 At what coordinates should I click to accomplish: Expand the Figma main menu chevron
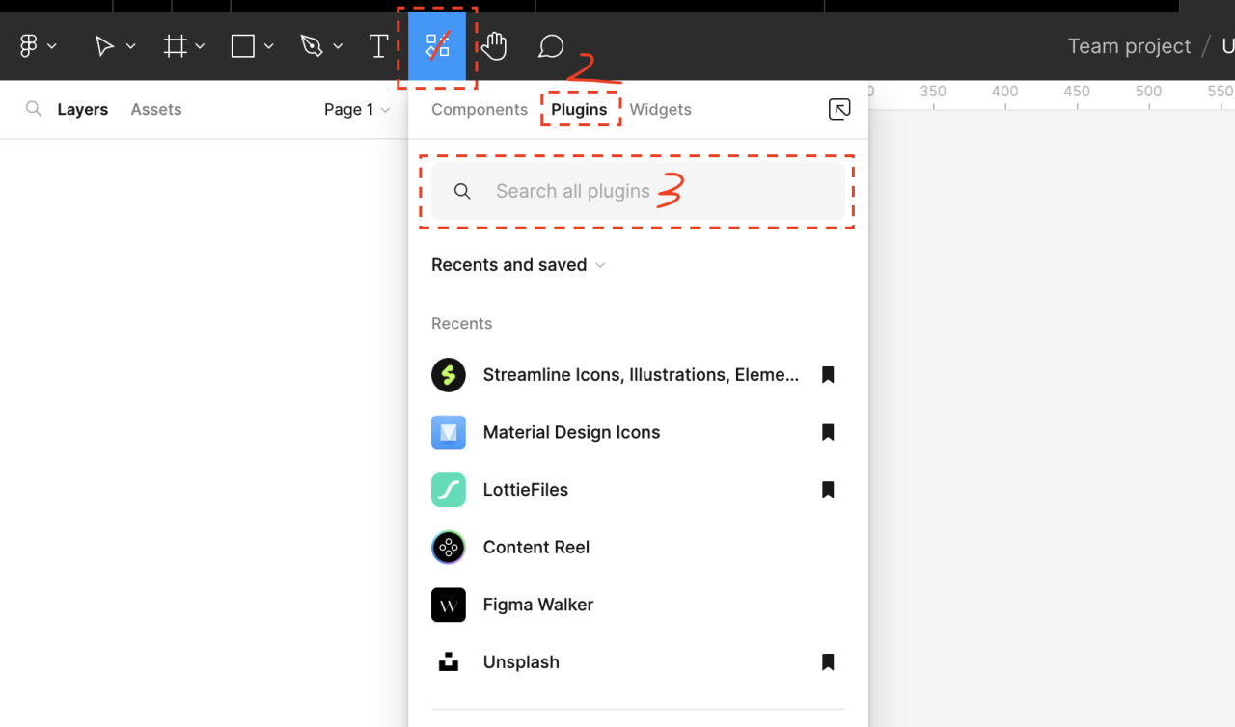point(52,46)
